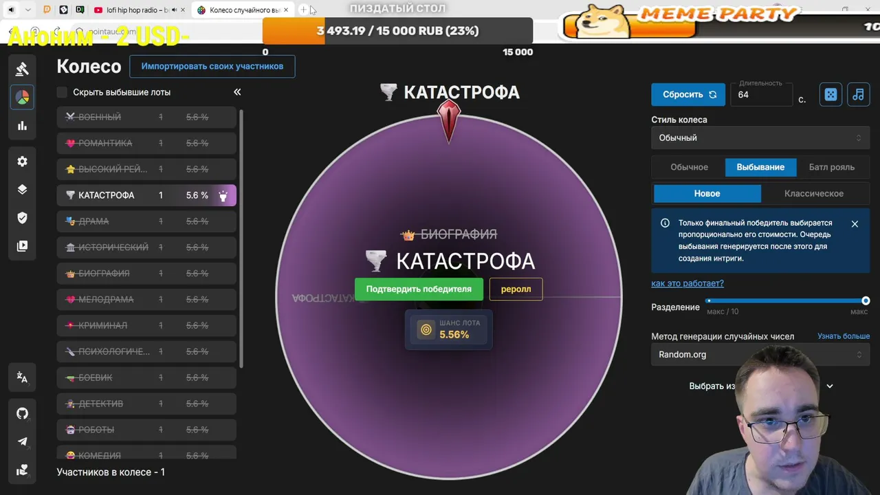Open the auction gavel page in sidebar
Screen dimensions: 880x495
coord(22,69)
